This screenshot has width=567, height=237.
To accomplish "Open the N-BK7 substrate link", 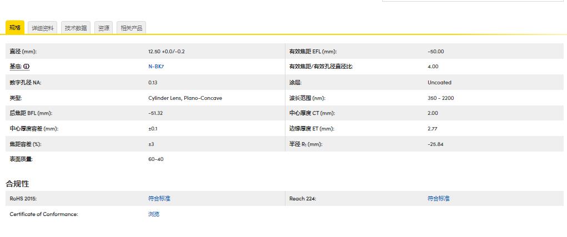I will pos(156,67).
